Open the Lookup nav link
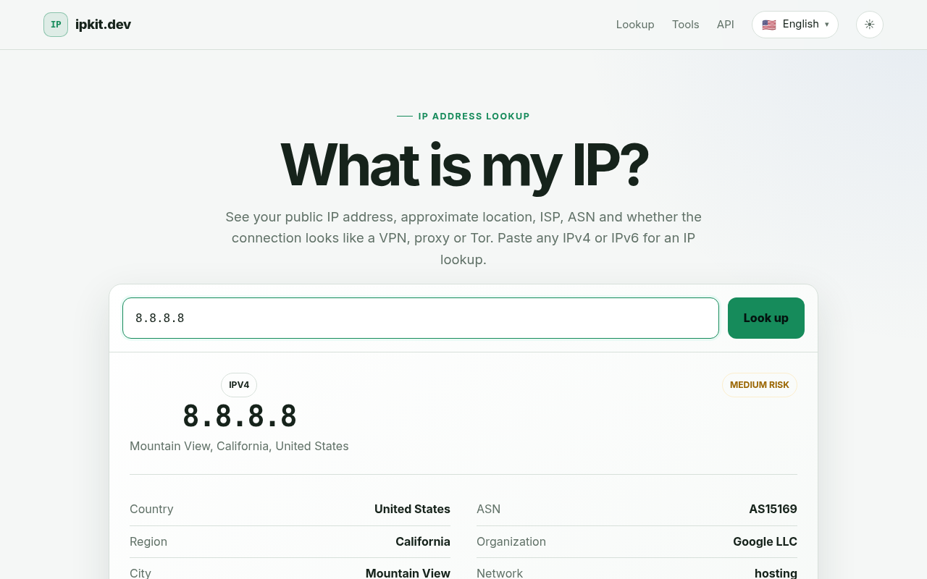The height and width of the screenshot is (579, 927). tap(635, 25)
